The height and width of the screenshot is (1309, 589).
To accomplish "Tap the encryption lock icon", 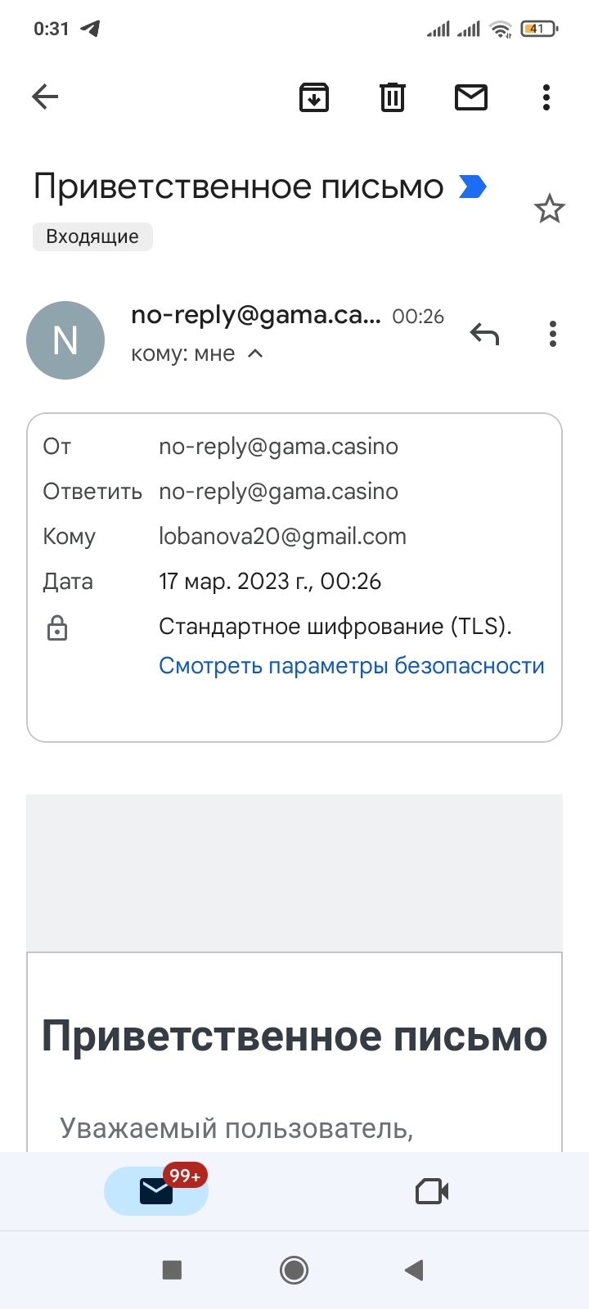I will tap(57, 628).
